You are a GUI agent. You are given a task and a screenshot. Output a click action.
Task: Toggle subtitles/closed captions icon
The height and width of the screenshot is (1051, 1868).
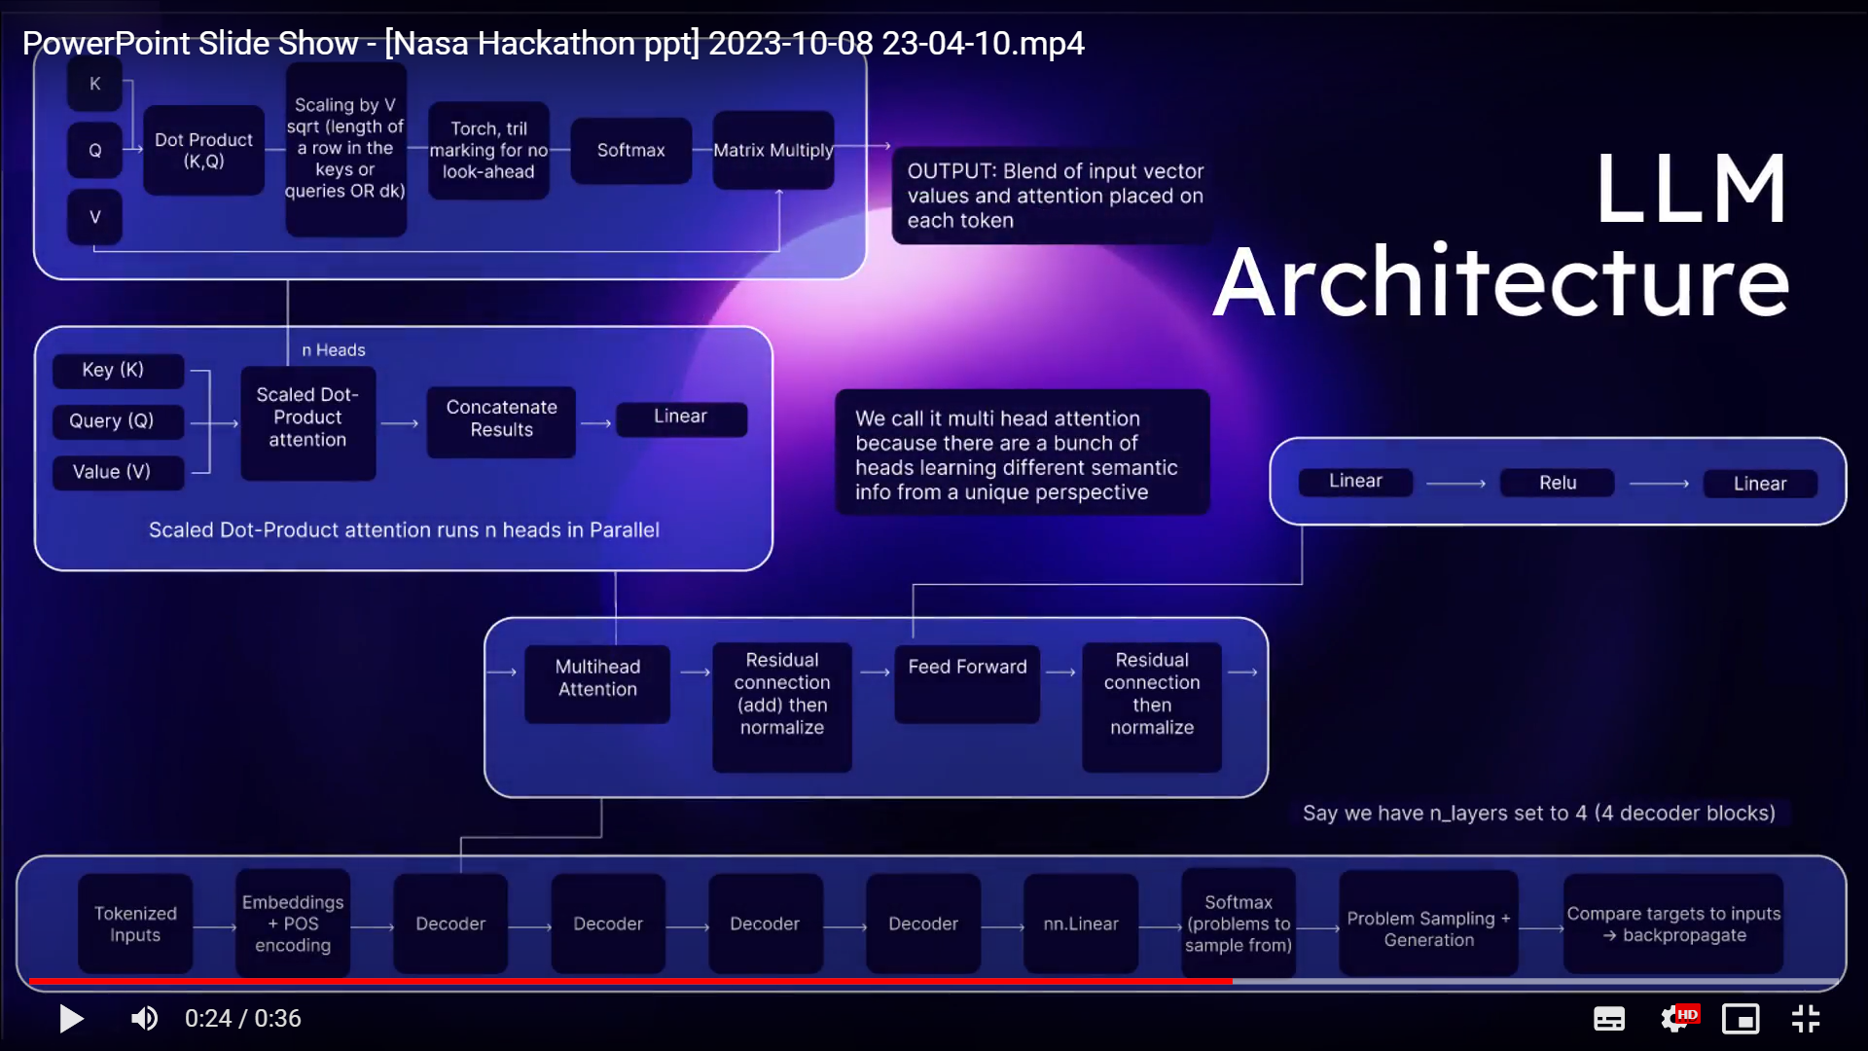tap(1608, 1019)
